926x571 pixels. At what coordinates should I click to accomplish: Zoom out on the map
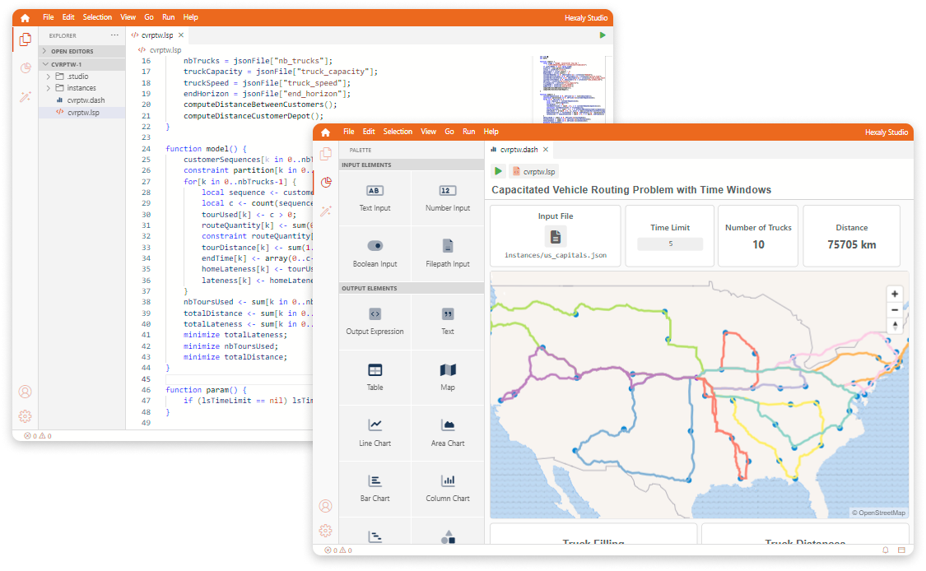tap(895, 310)
